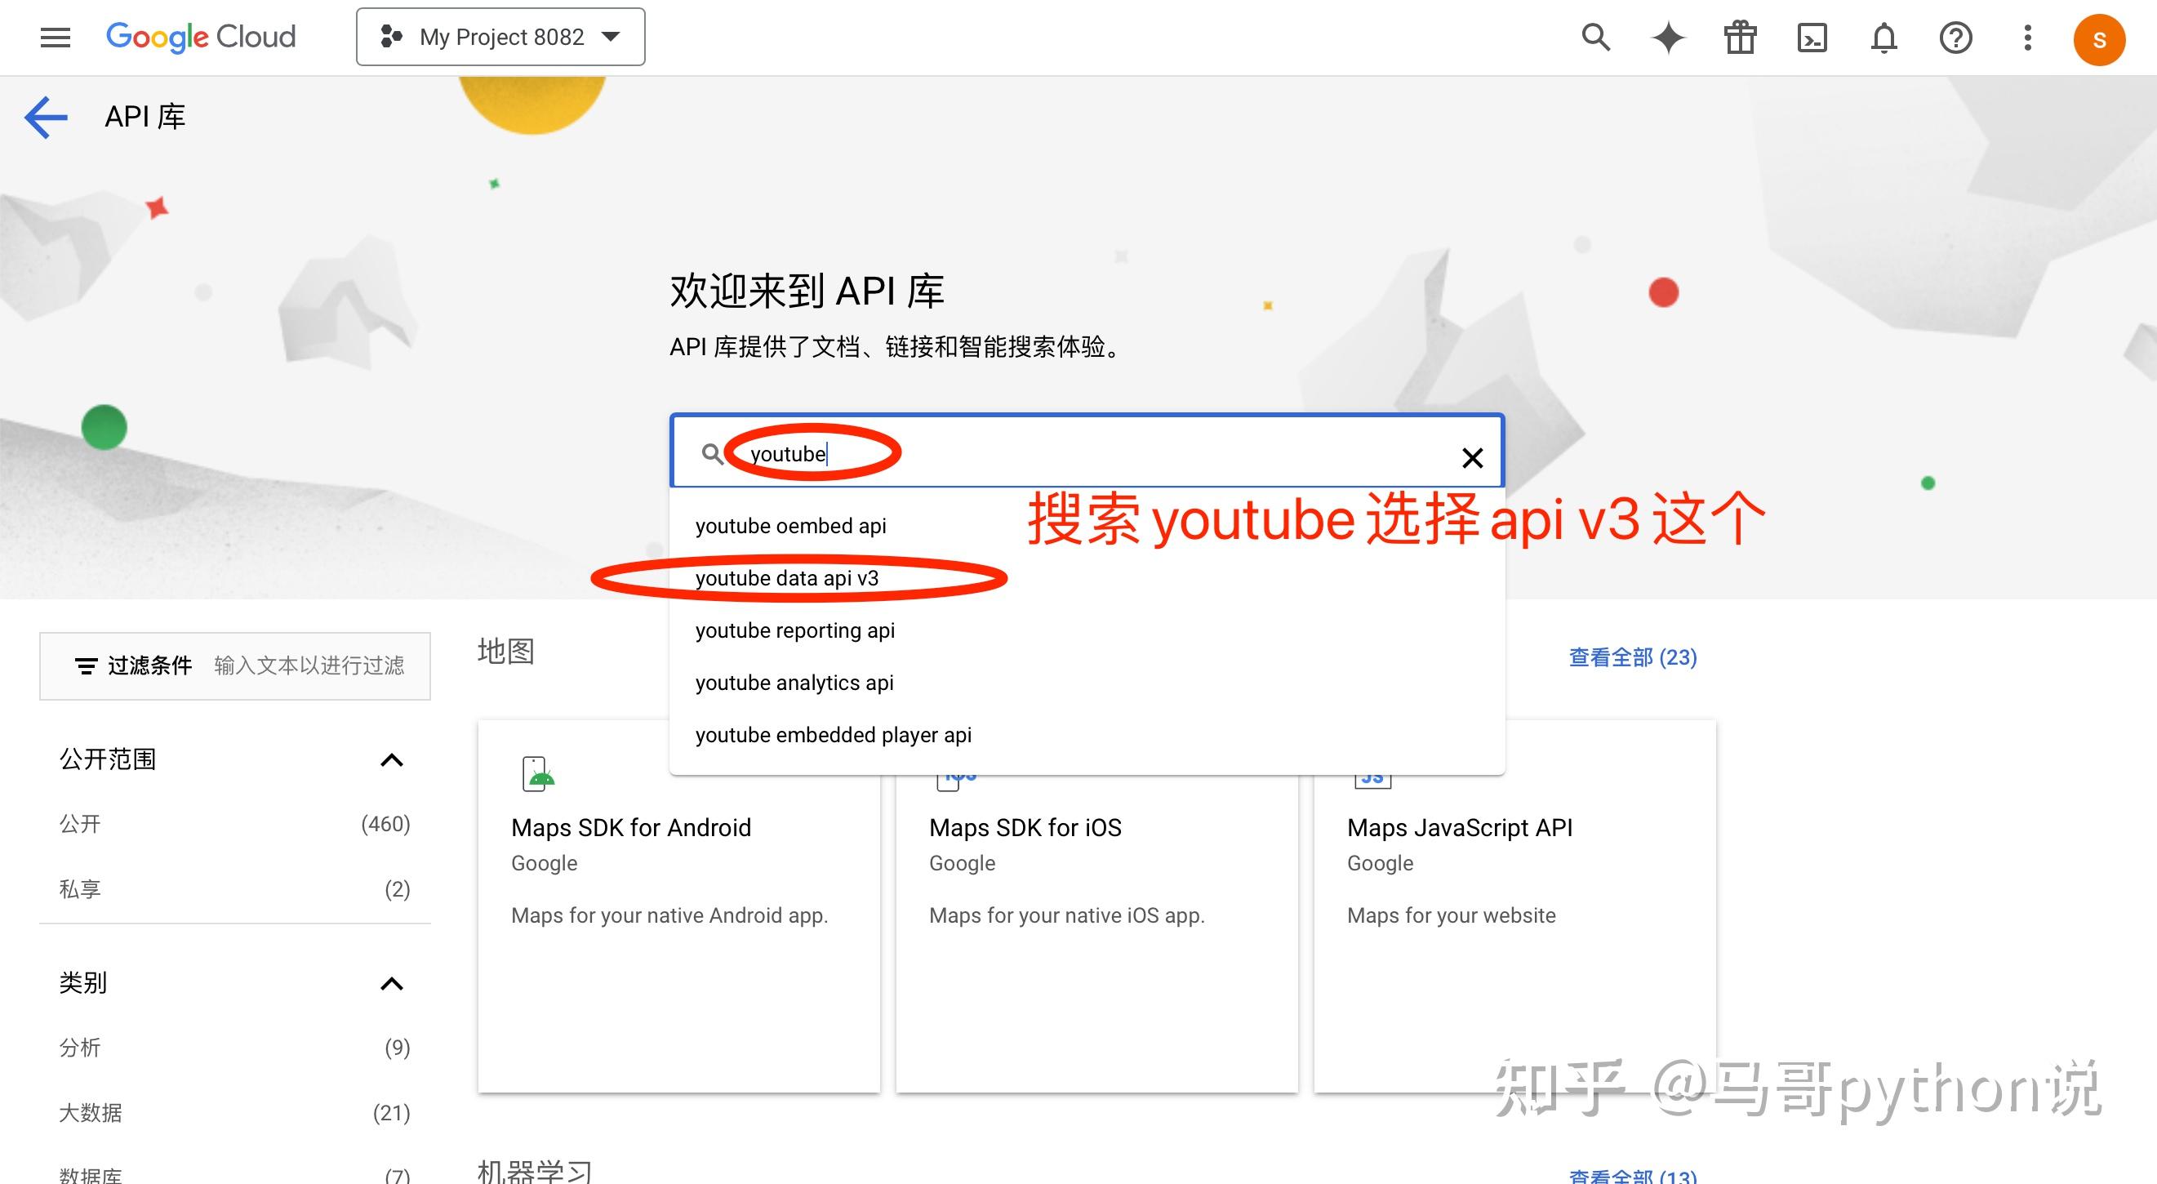Screen dimensions: 2157x1184
Task: Click the back arrow next to API 库
Action: click(x=46, y=117)
